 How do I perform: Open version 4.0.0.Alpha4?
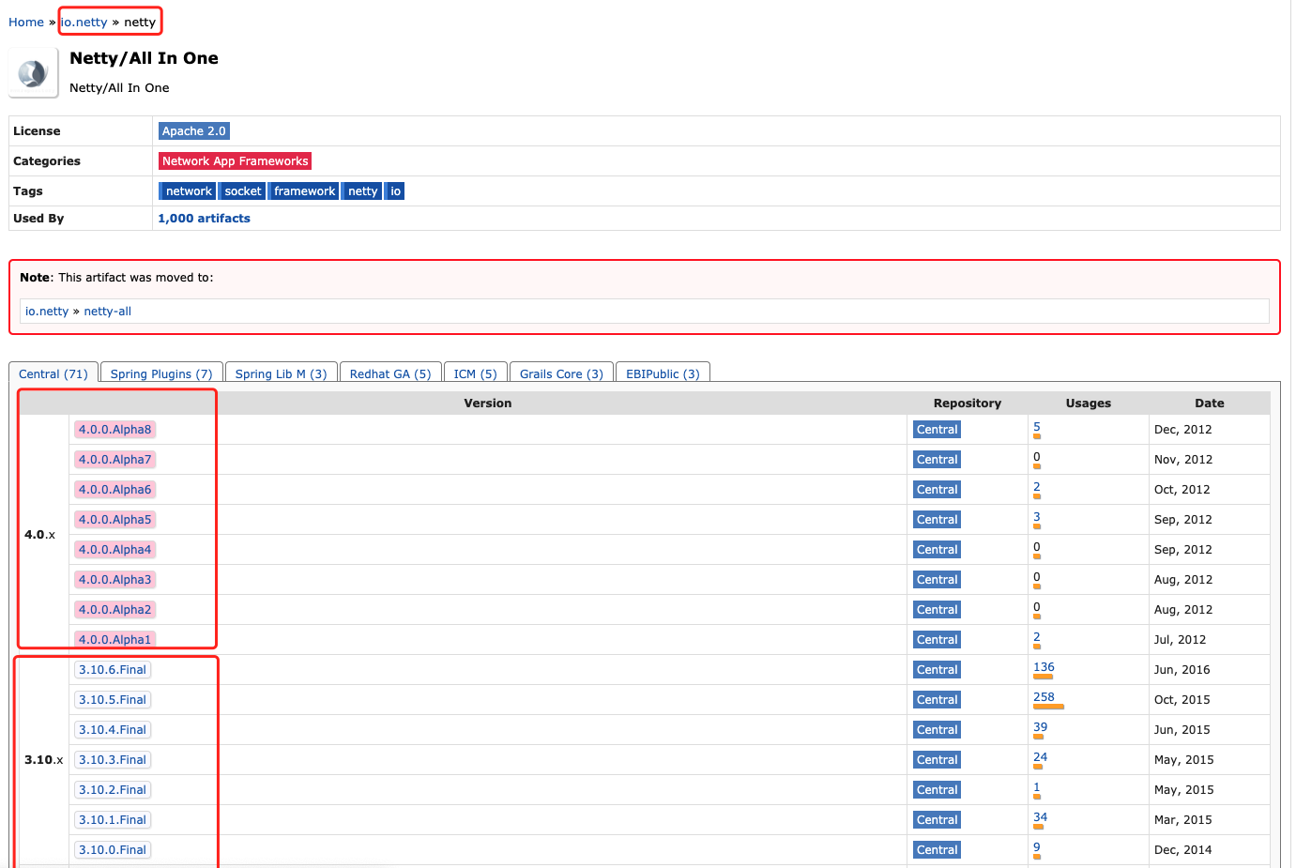114,550
